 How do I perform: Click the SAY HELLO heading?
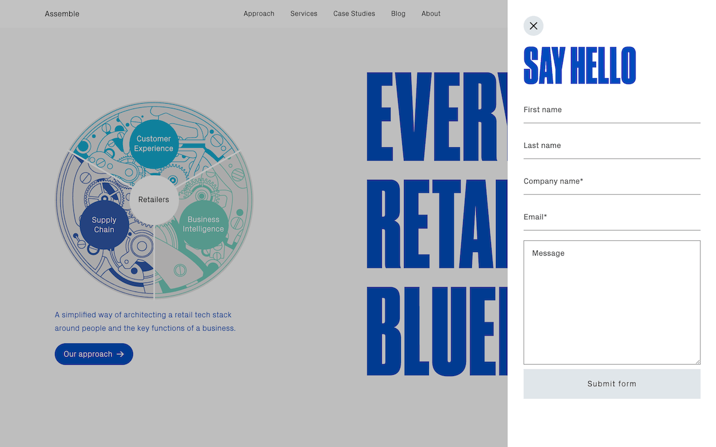tap(579, 66)
